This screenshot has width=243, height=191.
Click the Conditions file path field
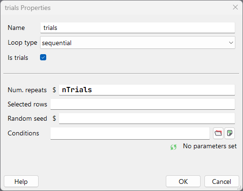point(130,134)
